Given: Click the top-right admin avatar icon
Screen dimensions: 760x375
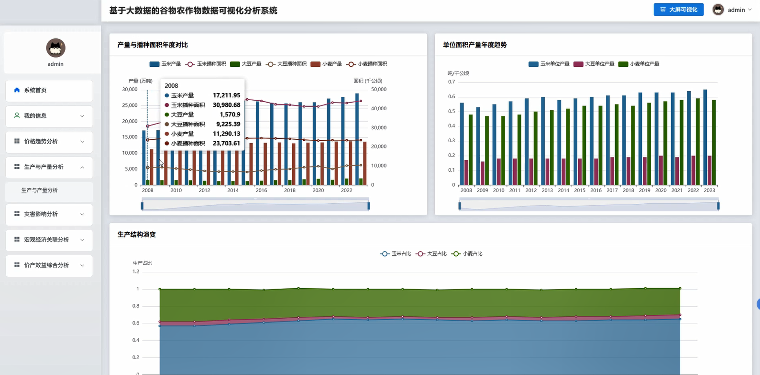Looking at the screenshot, I should click(718, 10).
